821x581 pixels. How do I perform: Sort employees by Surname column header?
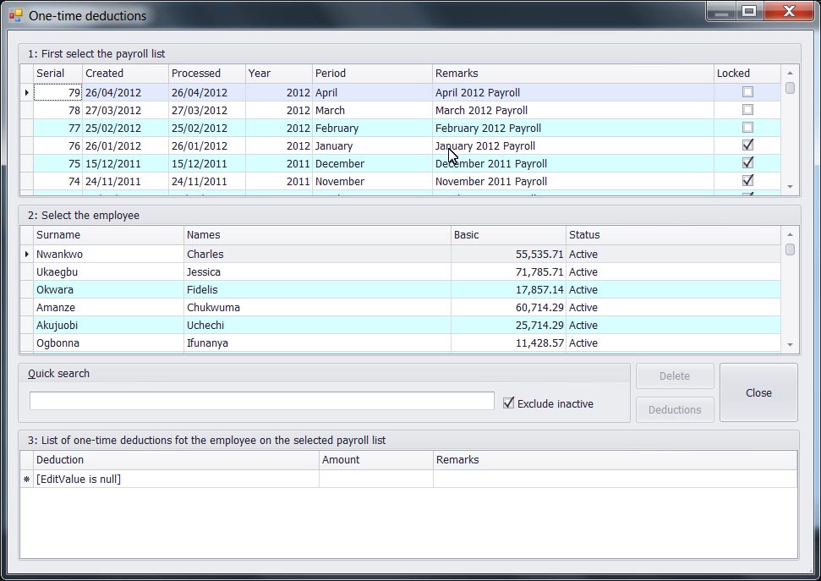(107, 235)
